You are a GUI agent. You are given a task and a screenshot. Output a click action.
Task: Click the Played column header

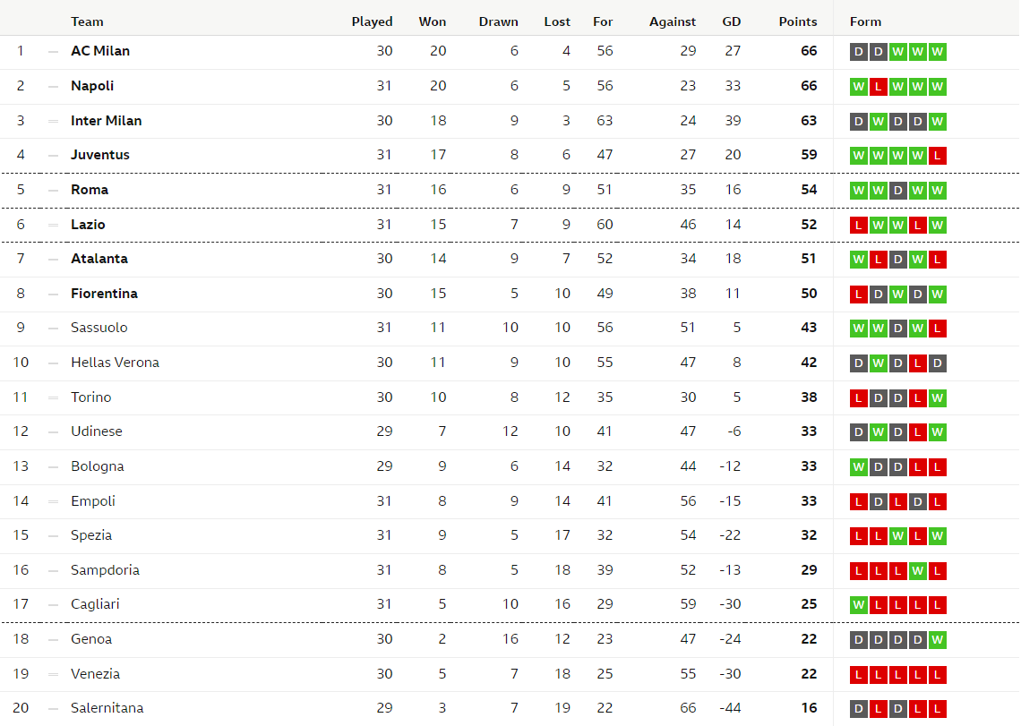coord(372,21)
